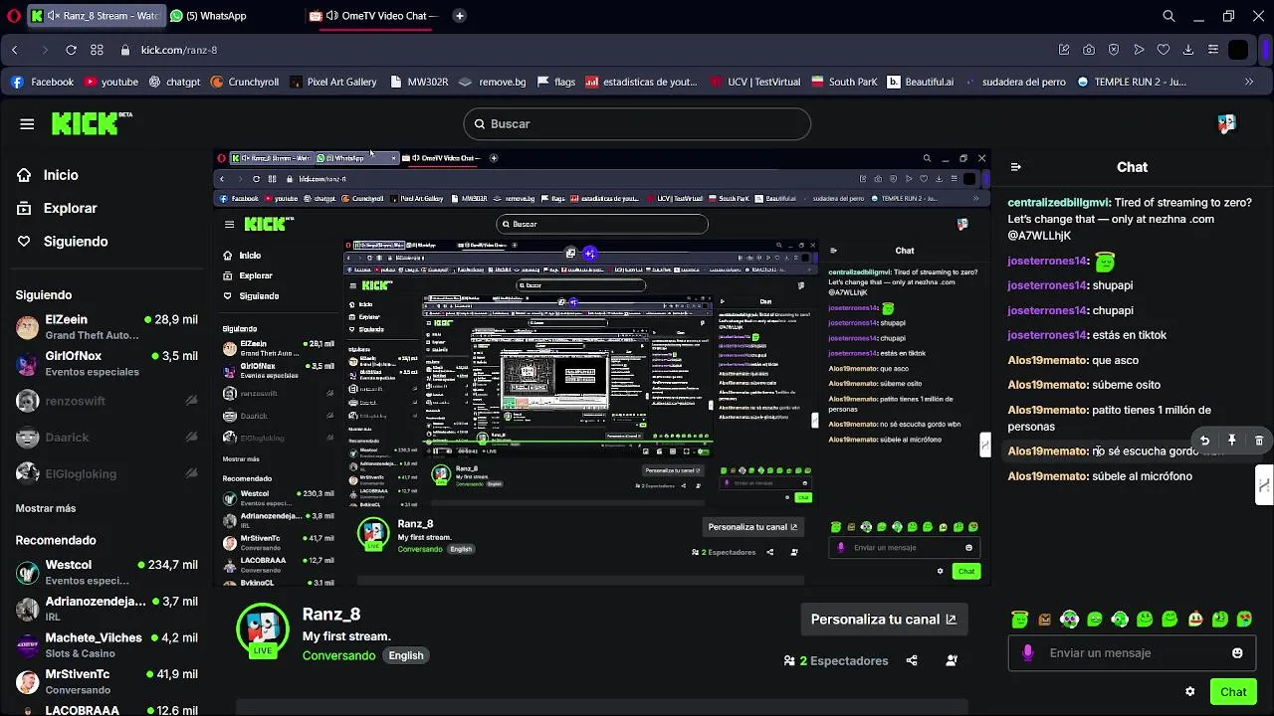Go back in browser history

15,50
